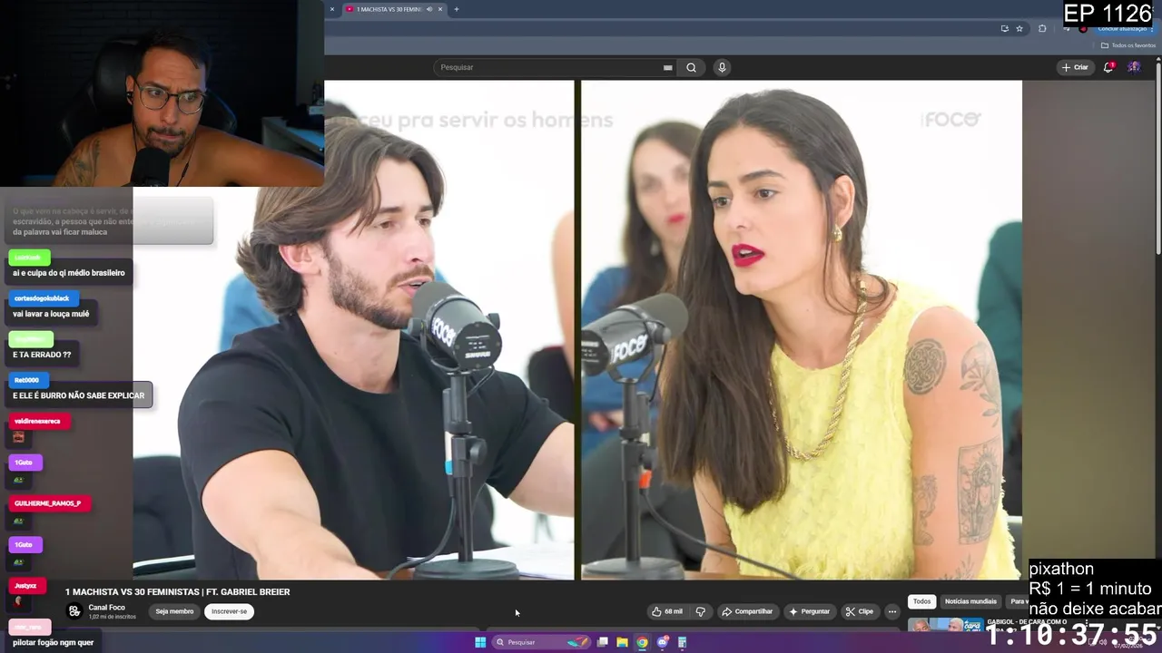Click the chat message 'vai lavar a louça mulé'

click(51, 314)
